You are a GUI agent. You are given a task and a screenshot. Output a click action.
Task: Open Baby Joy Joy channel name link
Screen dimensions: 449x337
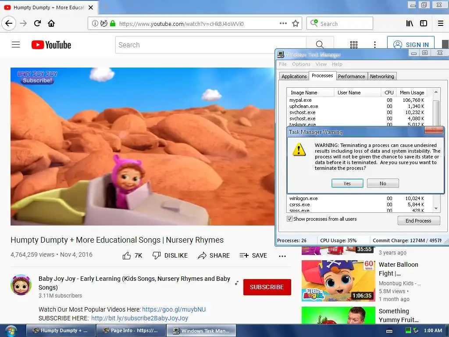(134, 283)
